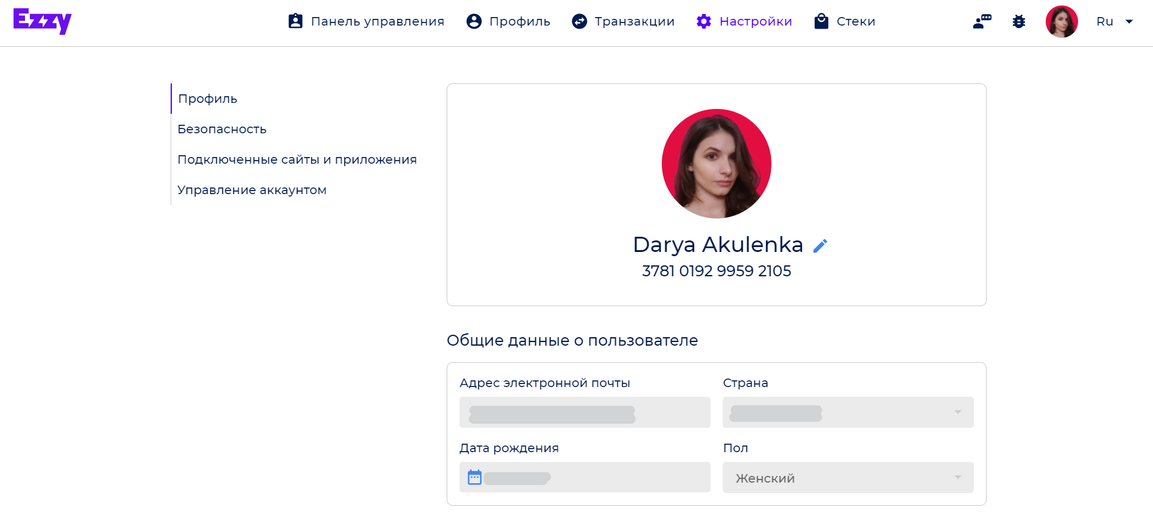Open the Ru language dropdown
The image size is (1153, 524).
[x=1115, y=21]
